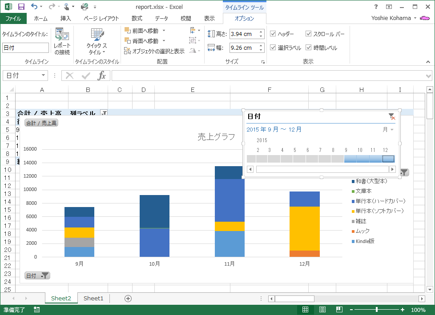Image resolution: width=435 pixels, height=315 pixels.
Task: Select month 12 block in timeline
Action: 388,159
